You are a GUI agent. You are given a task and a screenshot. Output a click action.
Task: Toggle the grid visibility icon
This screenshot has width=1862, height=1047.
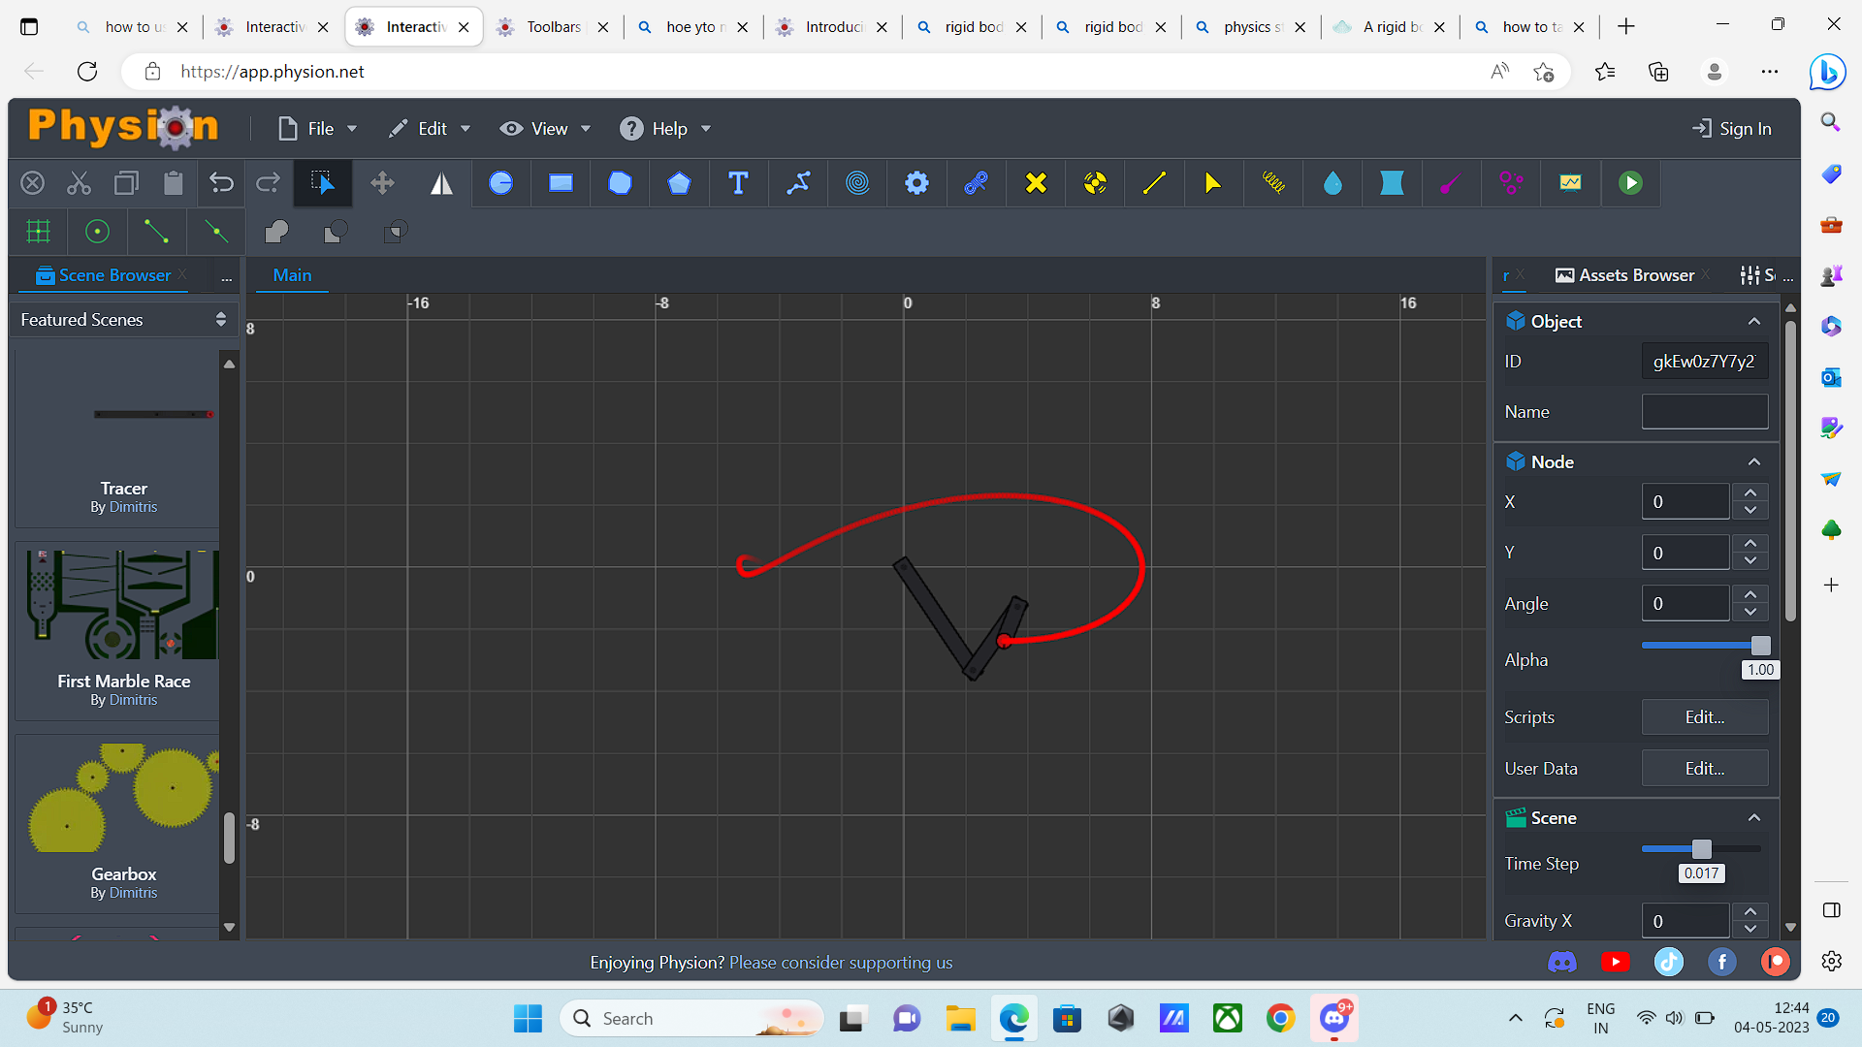point(37,232)
